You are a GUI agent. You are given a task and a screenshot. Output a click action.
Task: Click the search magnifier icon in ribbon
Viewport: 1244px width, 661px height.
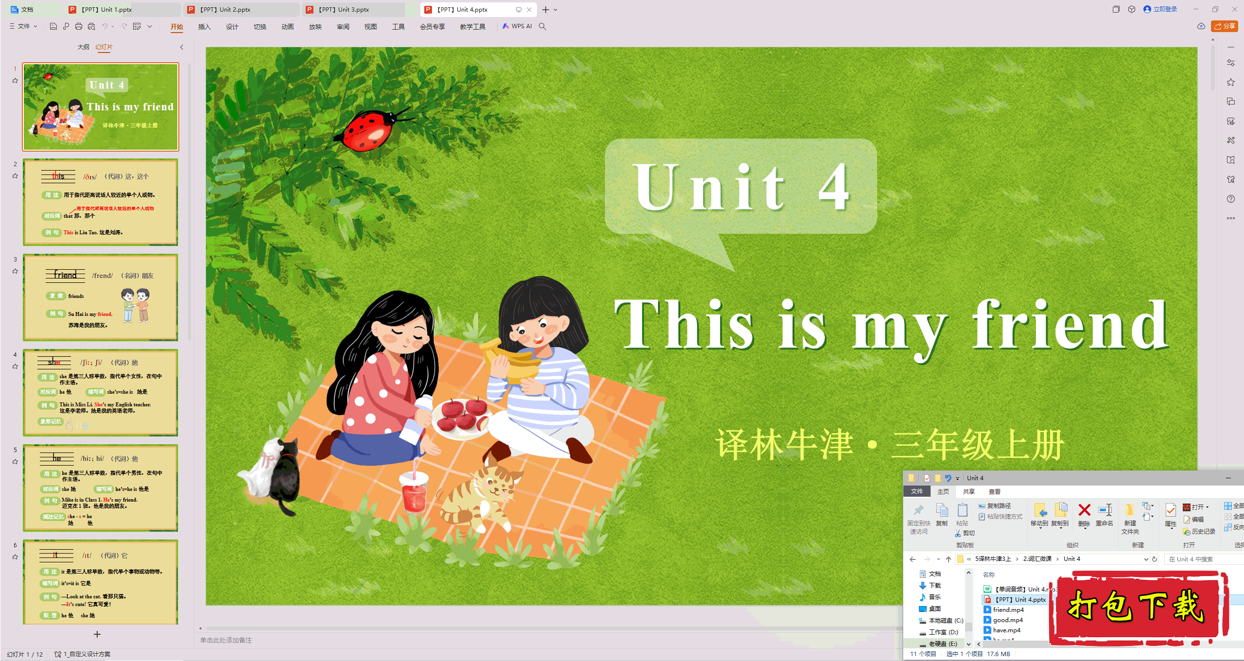pos(543,26)
